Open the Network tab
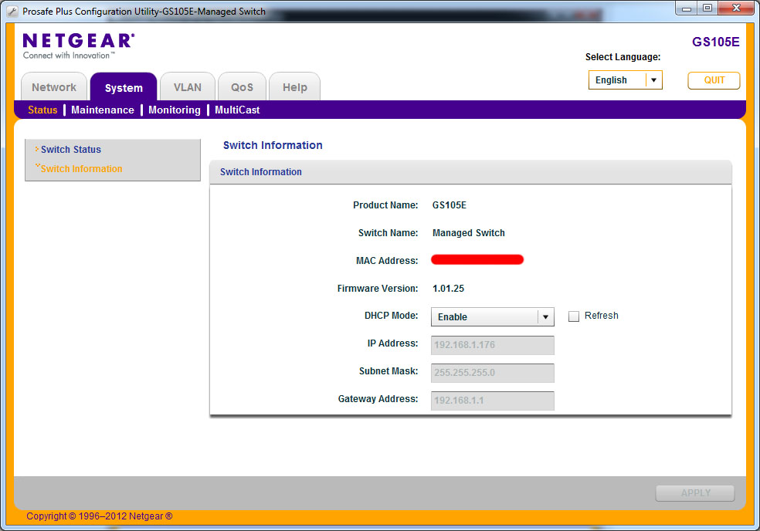 coord(54,86)
